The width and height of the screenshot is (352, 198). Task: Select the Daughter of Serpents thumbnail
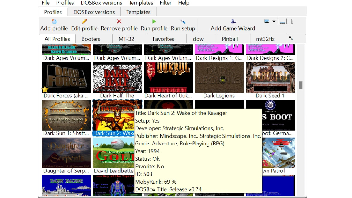coord(66,153)
